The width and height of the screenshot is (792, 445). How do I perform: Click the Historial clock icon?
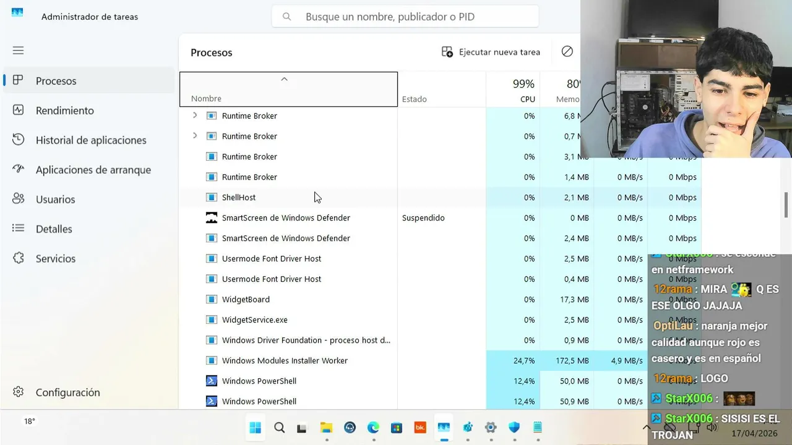[x=18, y=140]
